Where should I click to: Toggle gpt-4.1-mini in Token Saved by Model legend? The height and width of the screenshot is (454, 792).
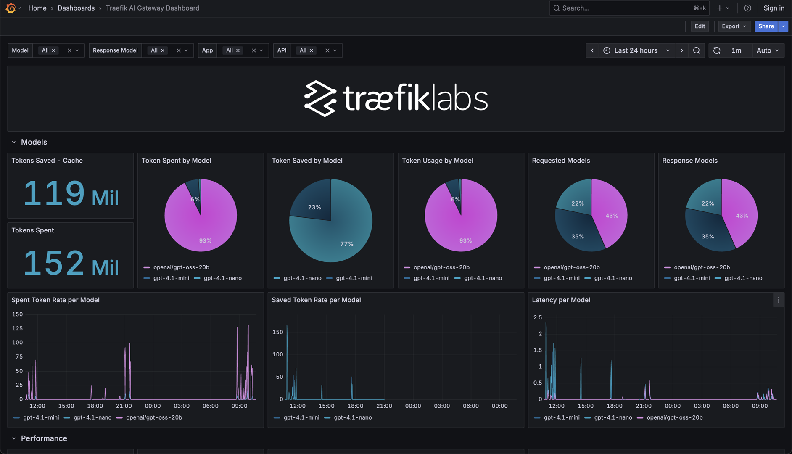(354, 278)
